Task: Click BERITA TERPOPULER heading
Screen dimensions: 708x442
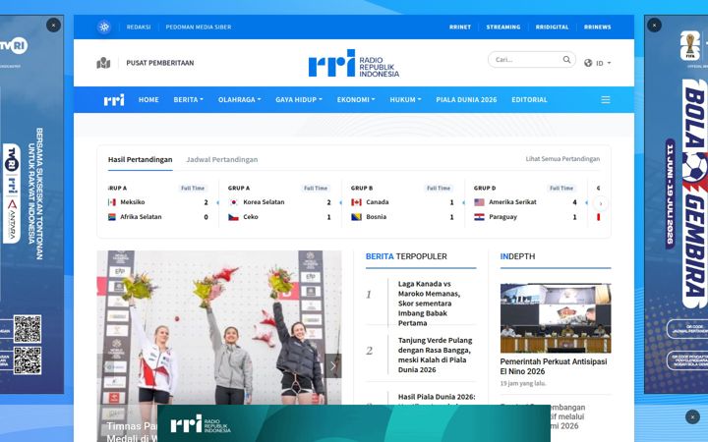Action: (x=406, y=256)
